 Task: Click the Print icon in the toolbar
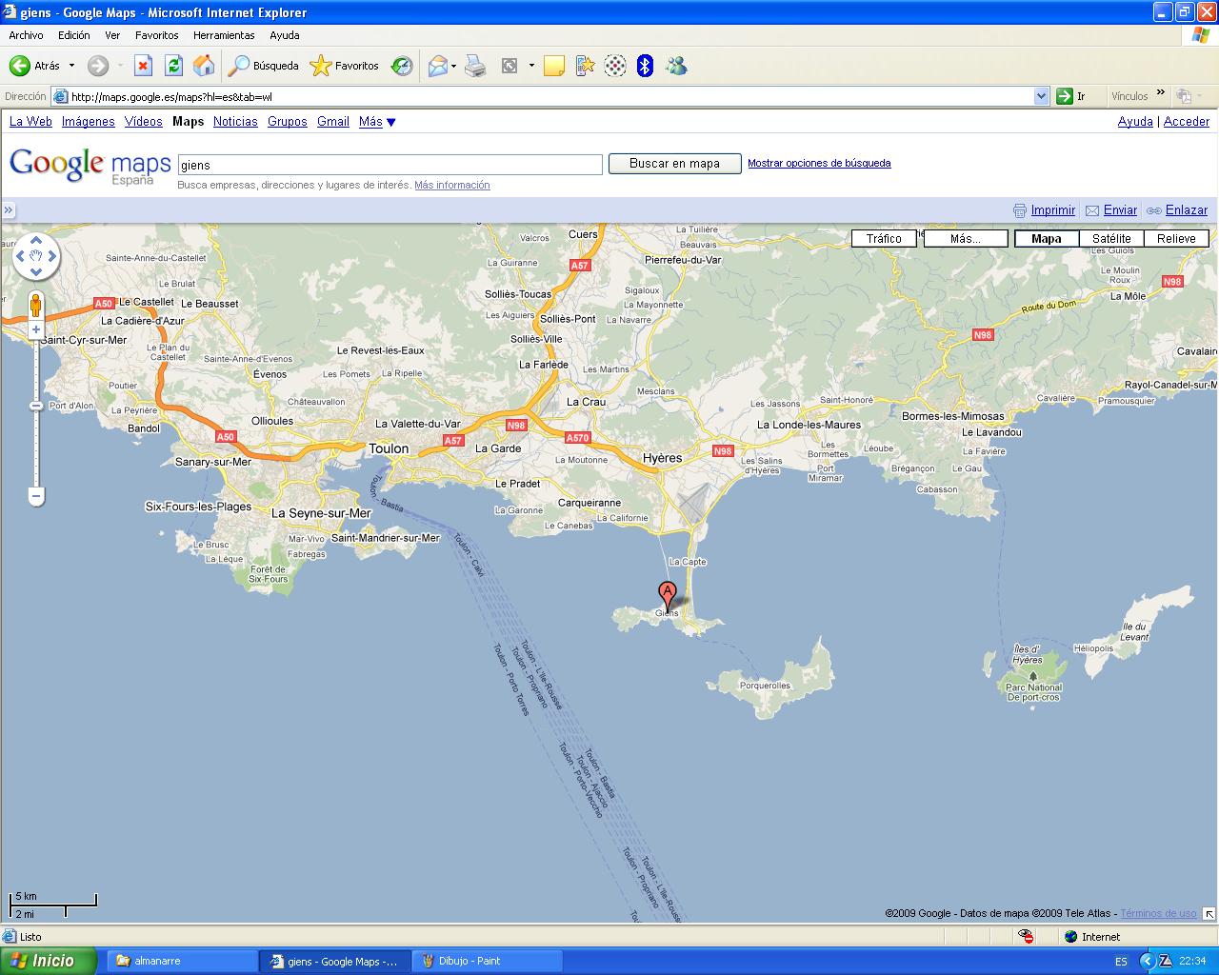(475, 66)
